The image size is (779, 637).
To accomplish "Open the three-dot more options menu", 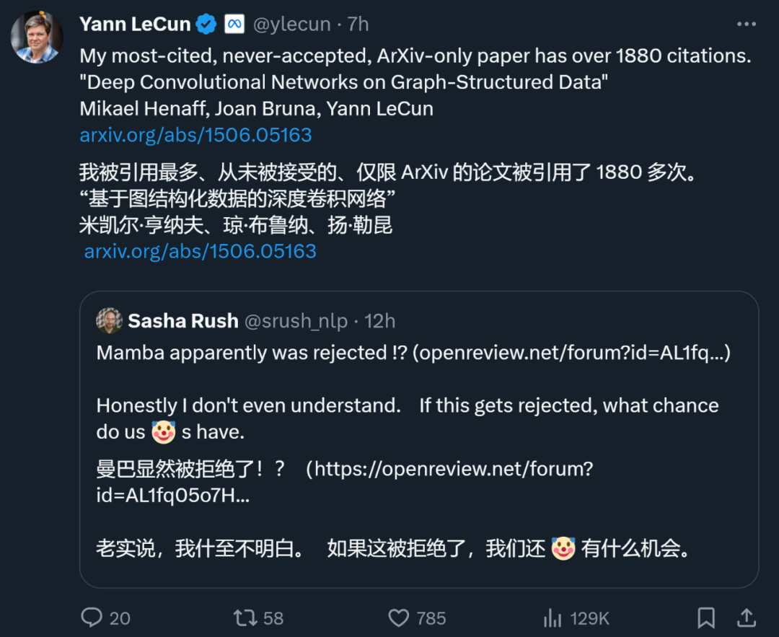I will click(747, 23).
